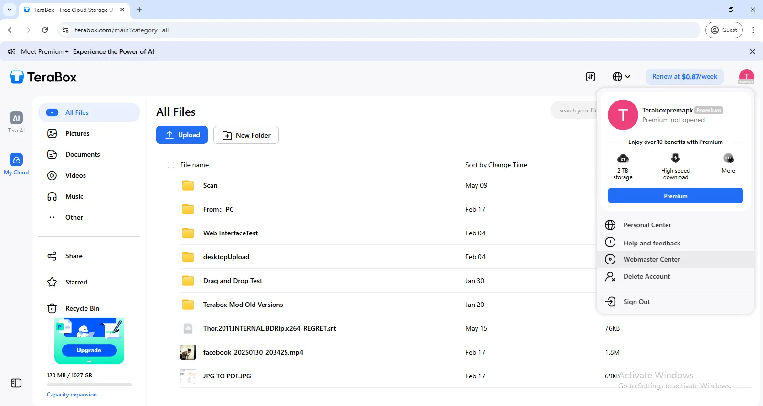Image resolution: width=763 pixels, height=406 pixels.
Task: Open Guest profile button
Action: tap(724, 30)
